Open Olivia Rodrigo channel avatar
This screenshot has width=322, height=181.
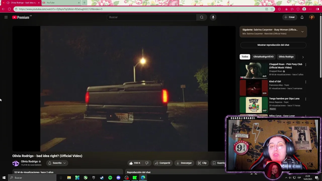tap(16, 163)
